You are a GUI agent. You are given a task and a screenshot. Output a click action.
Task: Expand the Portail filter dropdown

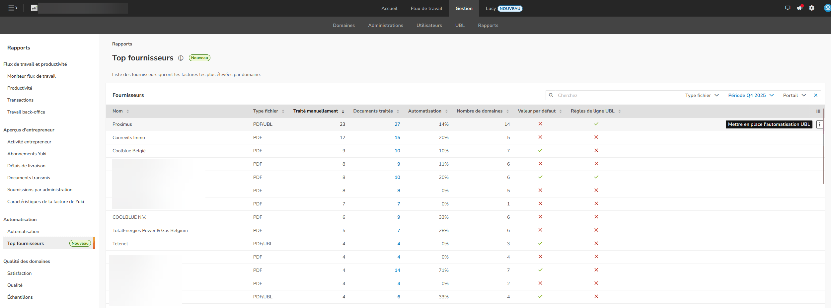[794, 95]
